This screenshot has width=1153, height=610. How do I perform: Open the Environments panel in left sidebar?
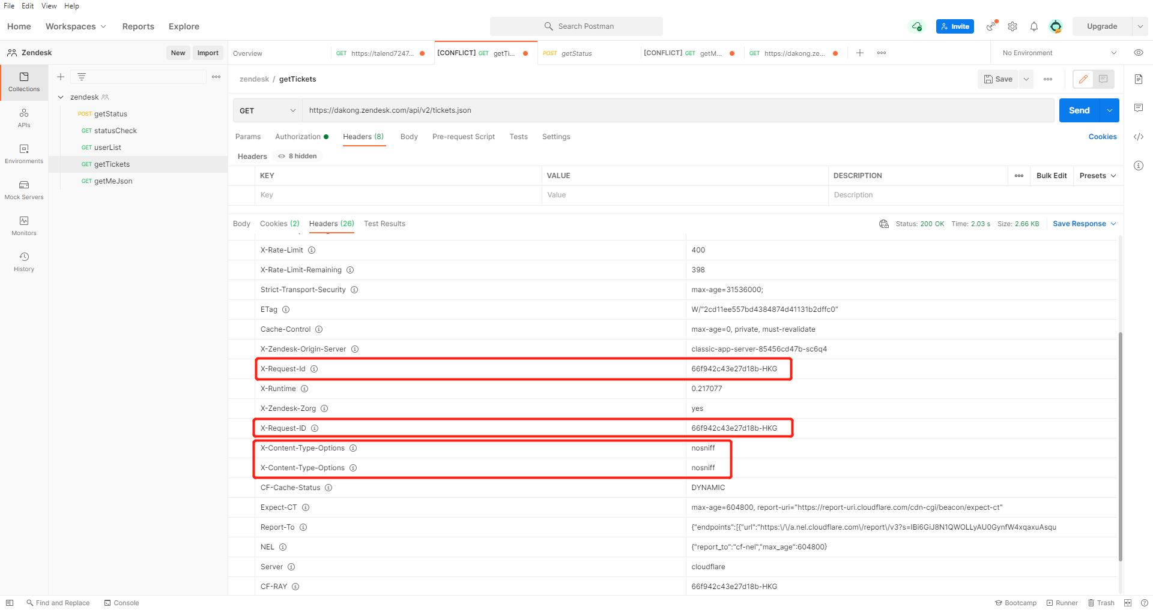[x=23, y=153]
